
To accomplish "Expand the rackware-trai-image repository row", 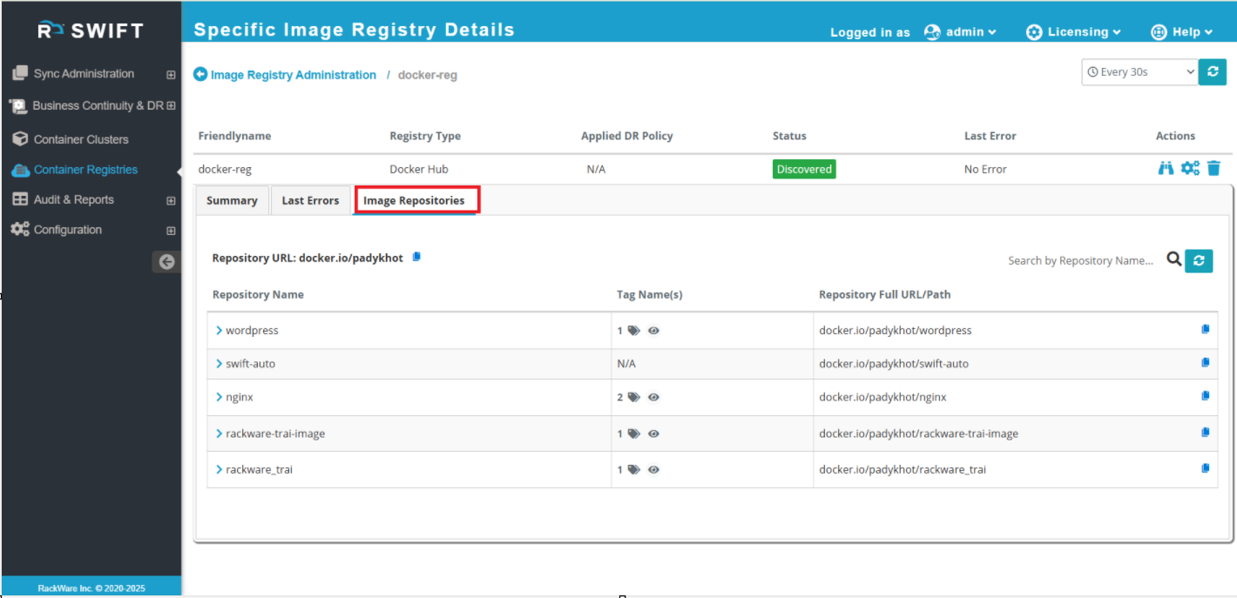I will (x=220, y=433).
